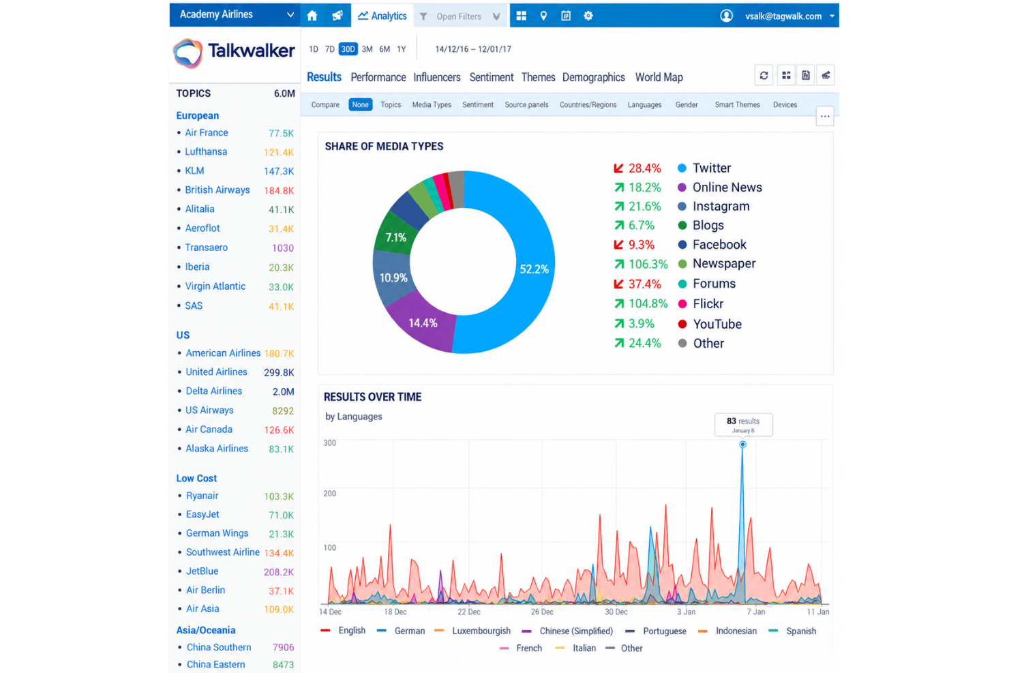
Task: Compare by Topics
Action: click(391, 104)
